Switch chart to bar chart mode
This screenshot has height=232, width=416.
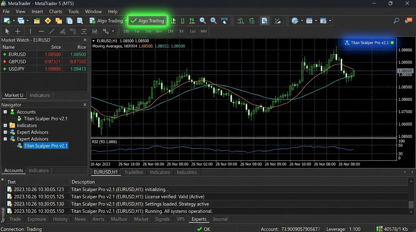pyautogui.click(x=173, y=21)
